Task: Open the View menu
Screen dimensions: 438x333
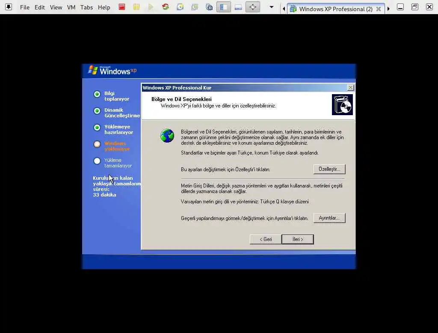Action: 56,7
